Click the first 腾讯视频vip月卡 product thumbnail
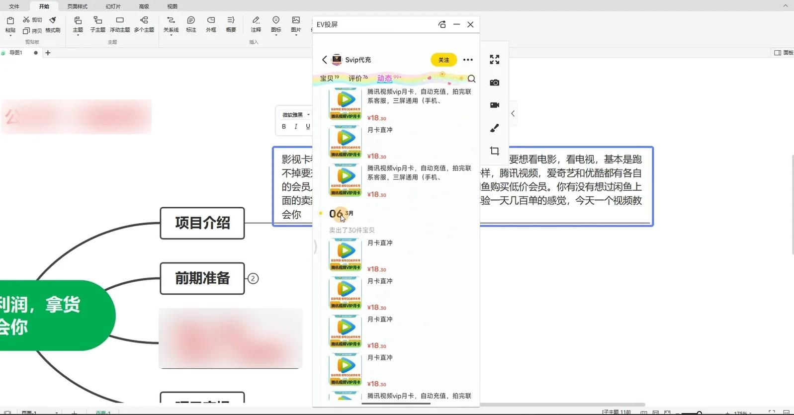794x415 pixels. tap(345, 104)
